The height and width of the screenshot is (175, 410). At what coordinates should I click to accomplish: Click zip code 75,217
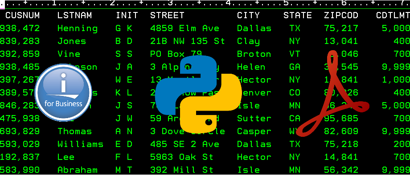coord(341,28)
